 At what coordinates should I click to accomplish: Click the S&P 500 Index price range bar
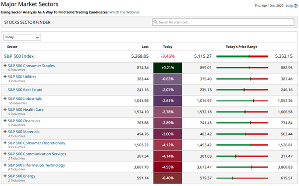click(x=242, y=56)
